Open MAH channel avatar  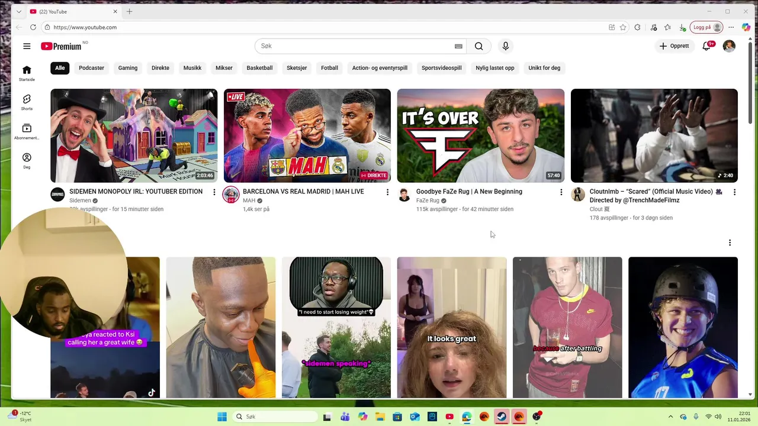coord(231,195)
